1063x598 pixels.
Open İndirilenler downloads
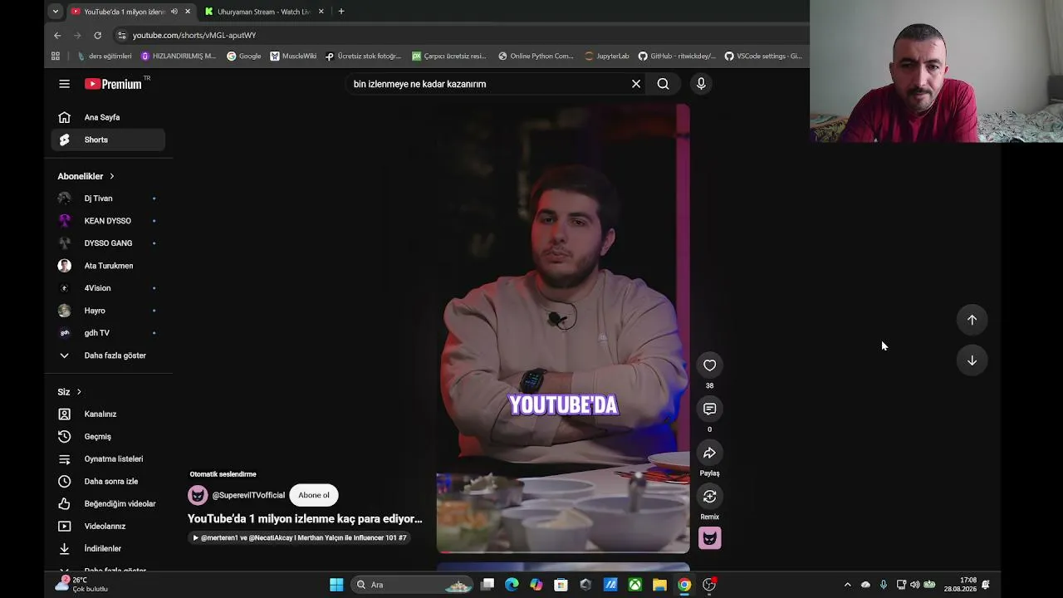108,548
